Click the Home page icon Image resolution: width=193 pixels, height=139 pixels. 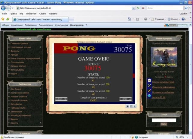tap(129, 19)
